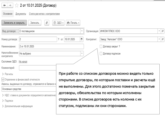Click the Завод "Автосвет" ООО field
165x116 pixels.
point(129,39)
